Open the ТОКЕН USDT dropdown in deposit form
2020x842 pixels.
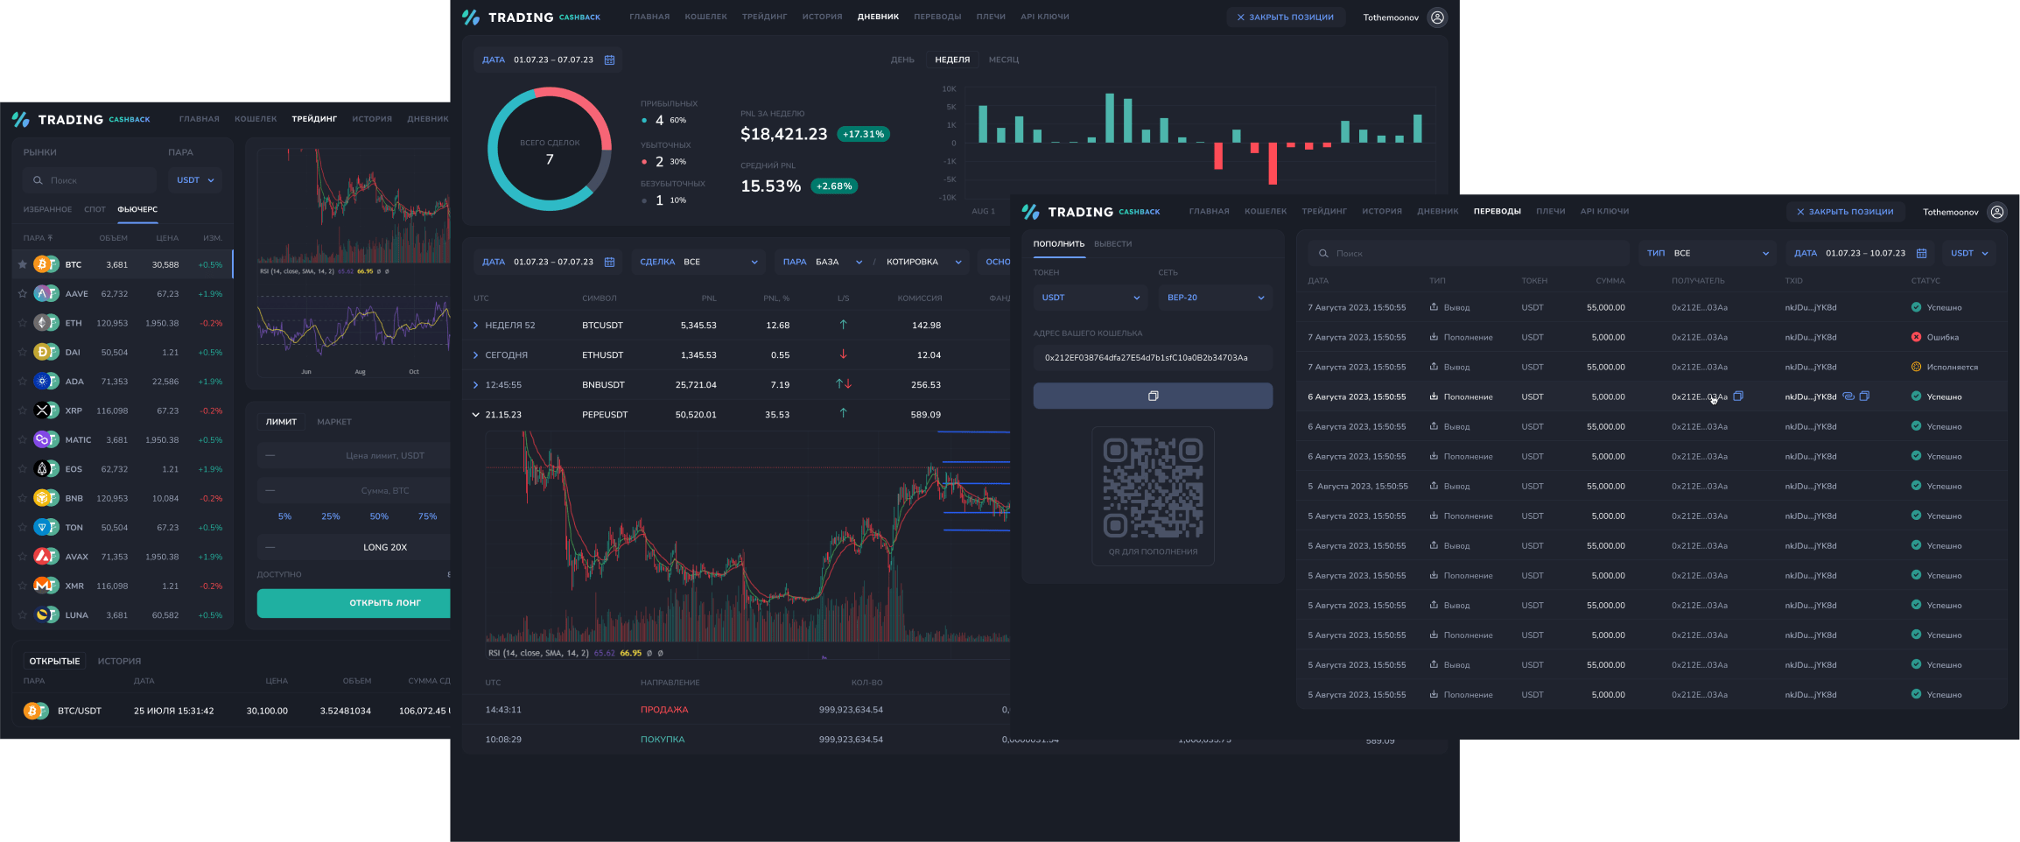pyautogui.click(x=1090, y=298)
